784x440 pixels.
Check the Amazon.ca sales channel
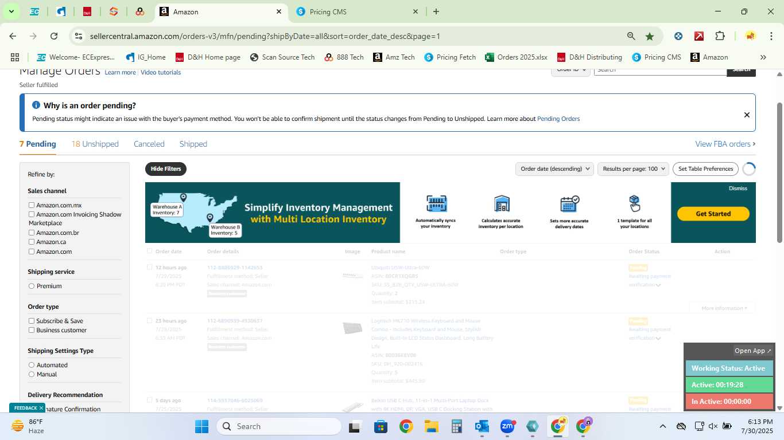tap(32, 242)
